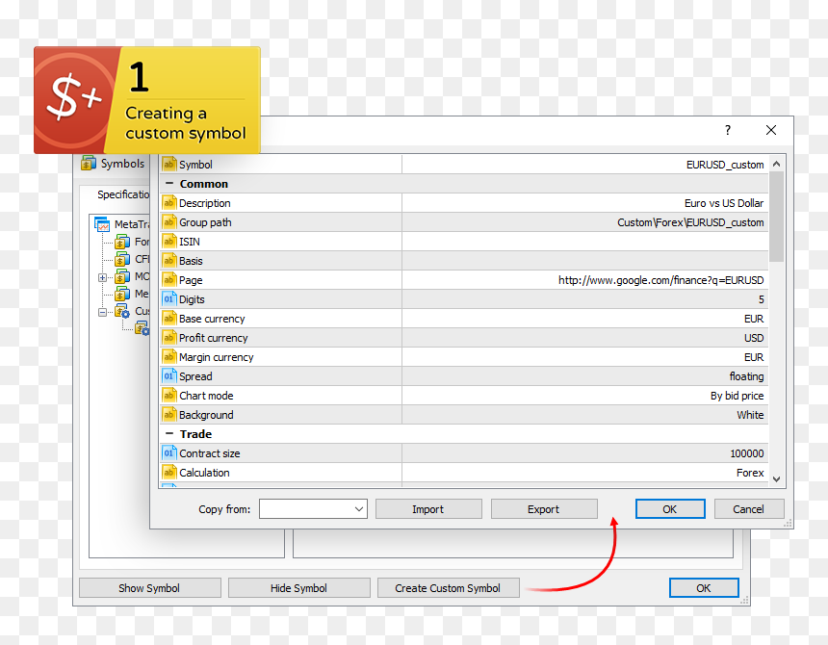Click the empty ISIN value field
828x645 pixels.
point(584,242)
